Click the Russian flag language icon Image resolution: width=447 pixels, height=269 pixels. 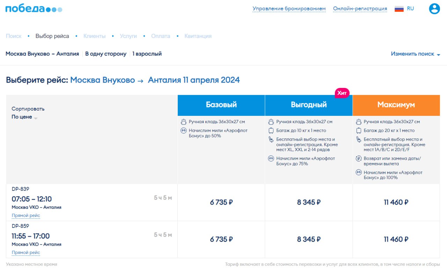(399, 9)
